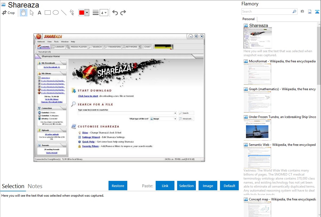Click the 'Seed a torrent' link
This screenshot has height=217, width=321.
(x=52, y=153)
